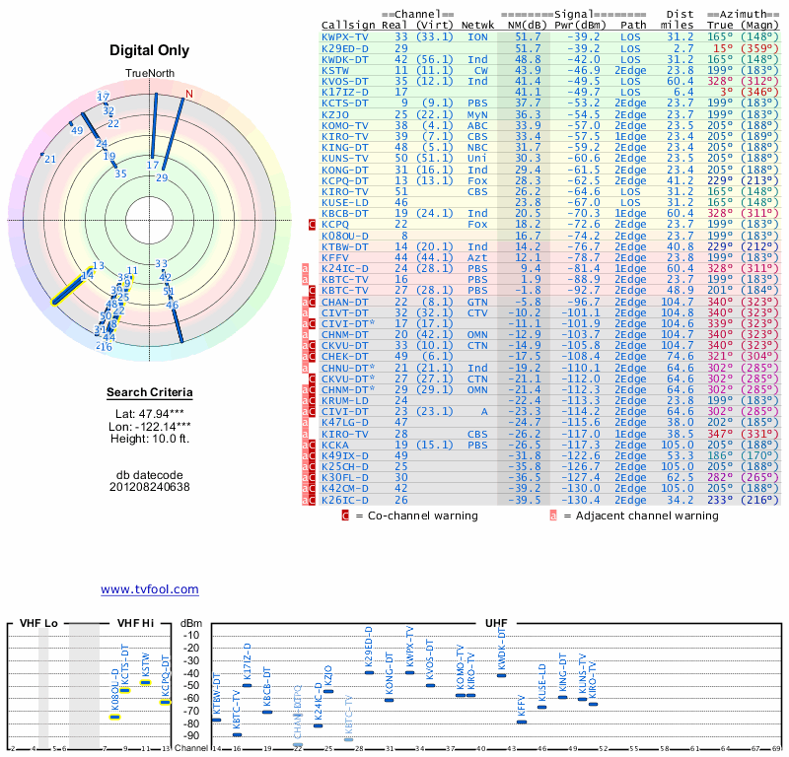This screenshot has height=757, width=789.
Task: Click the pink adjacent channel warning legend icon
Action: [x=554, y=515]
